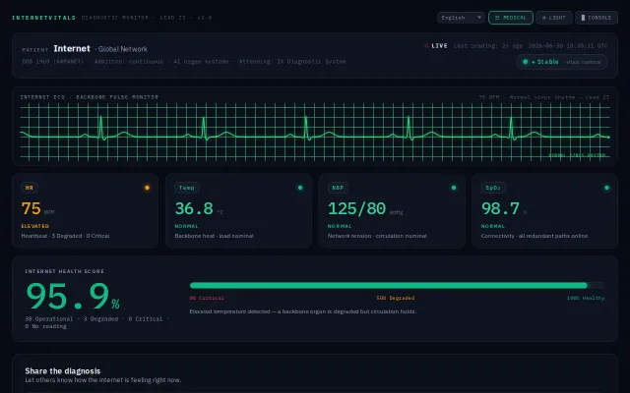Click the 36.8 temperature value
Viewport: 630px width, 393px height.
[194, 208]
